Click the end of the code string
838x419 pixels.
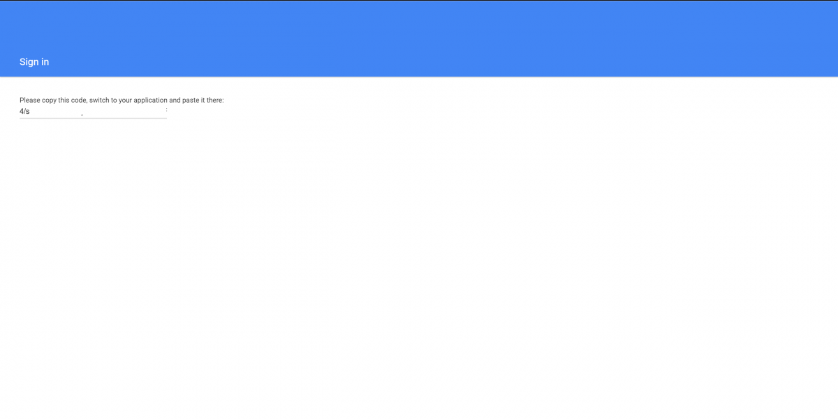[31, 111]
